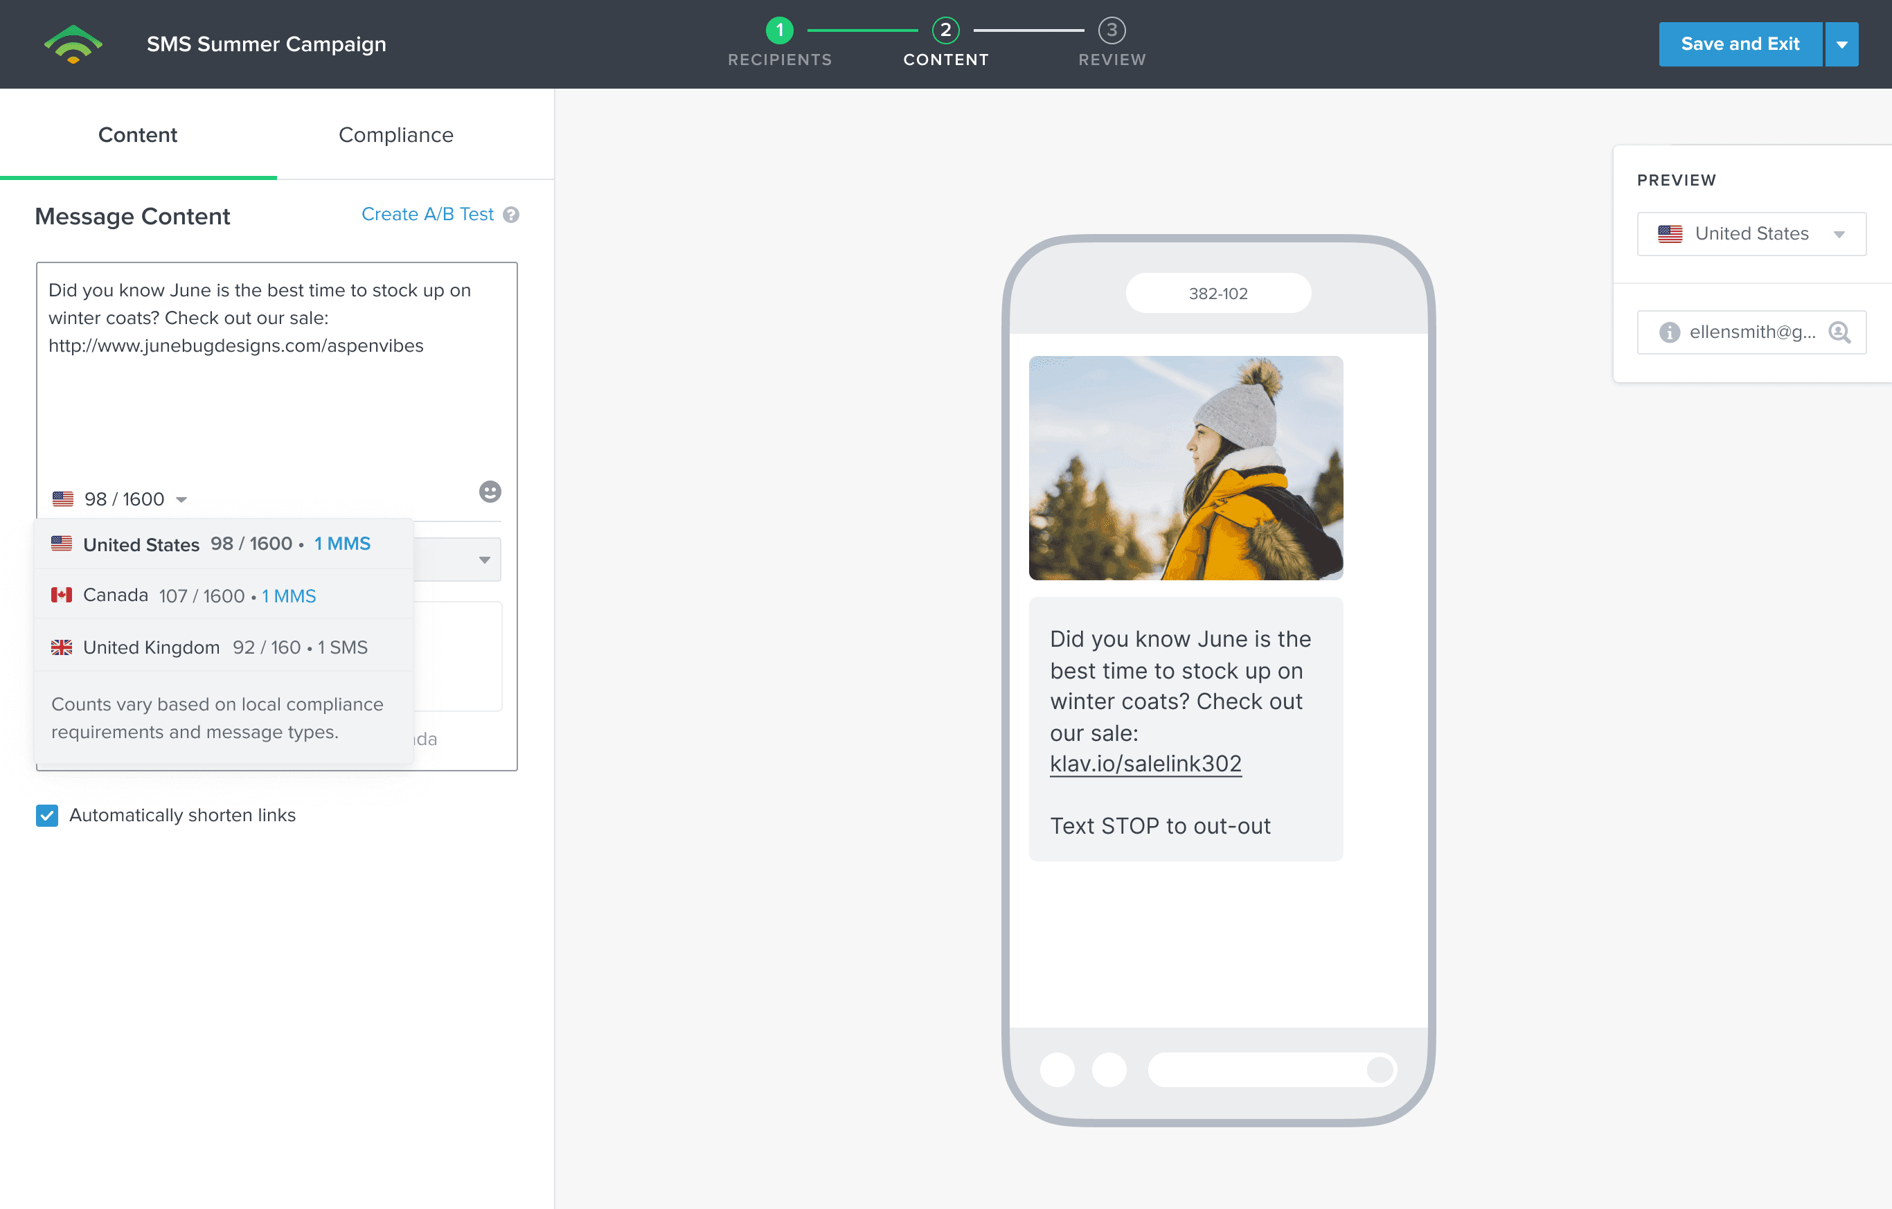This screenshot has width=1892, height=1209.
Task: Open the emoji picker smiley icon
Action: (490, 492)
